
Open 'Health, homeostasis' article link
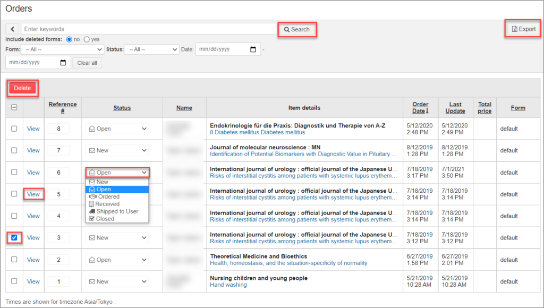[288, 263]
